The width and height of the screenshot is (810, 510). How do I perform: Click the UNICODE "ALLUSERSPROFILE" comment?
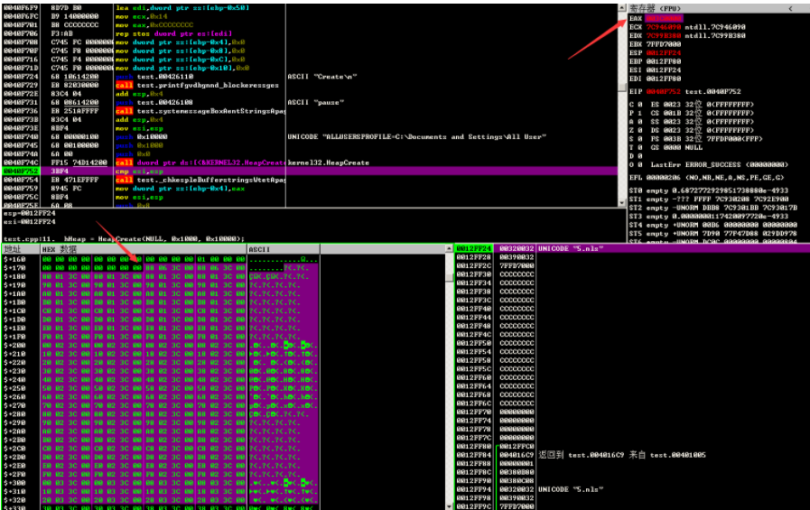click(x=417, y=137)
